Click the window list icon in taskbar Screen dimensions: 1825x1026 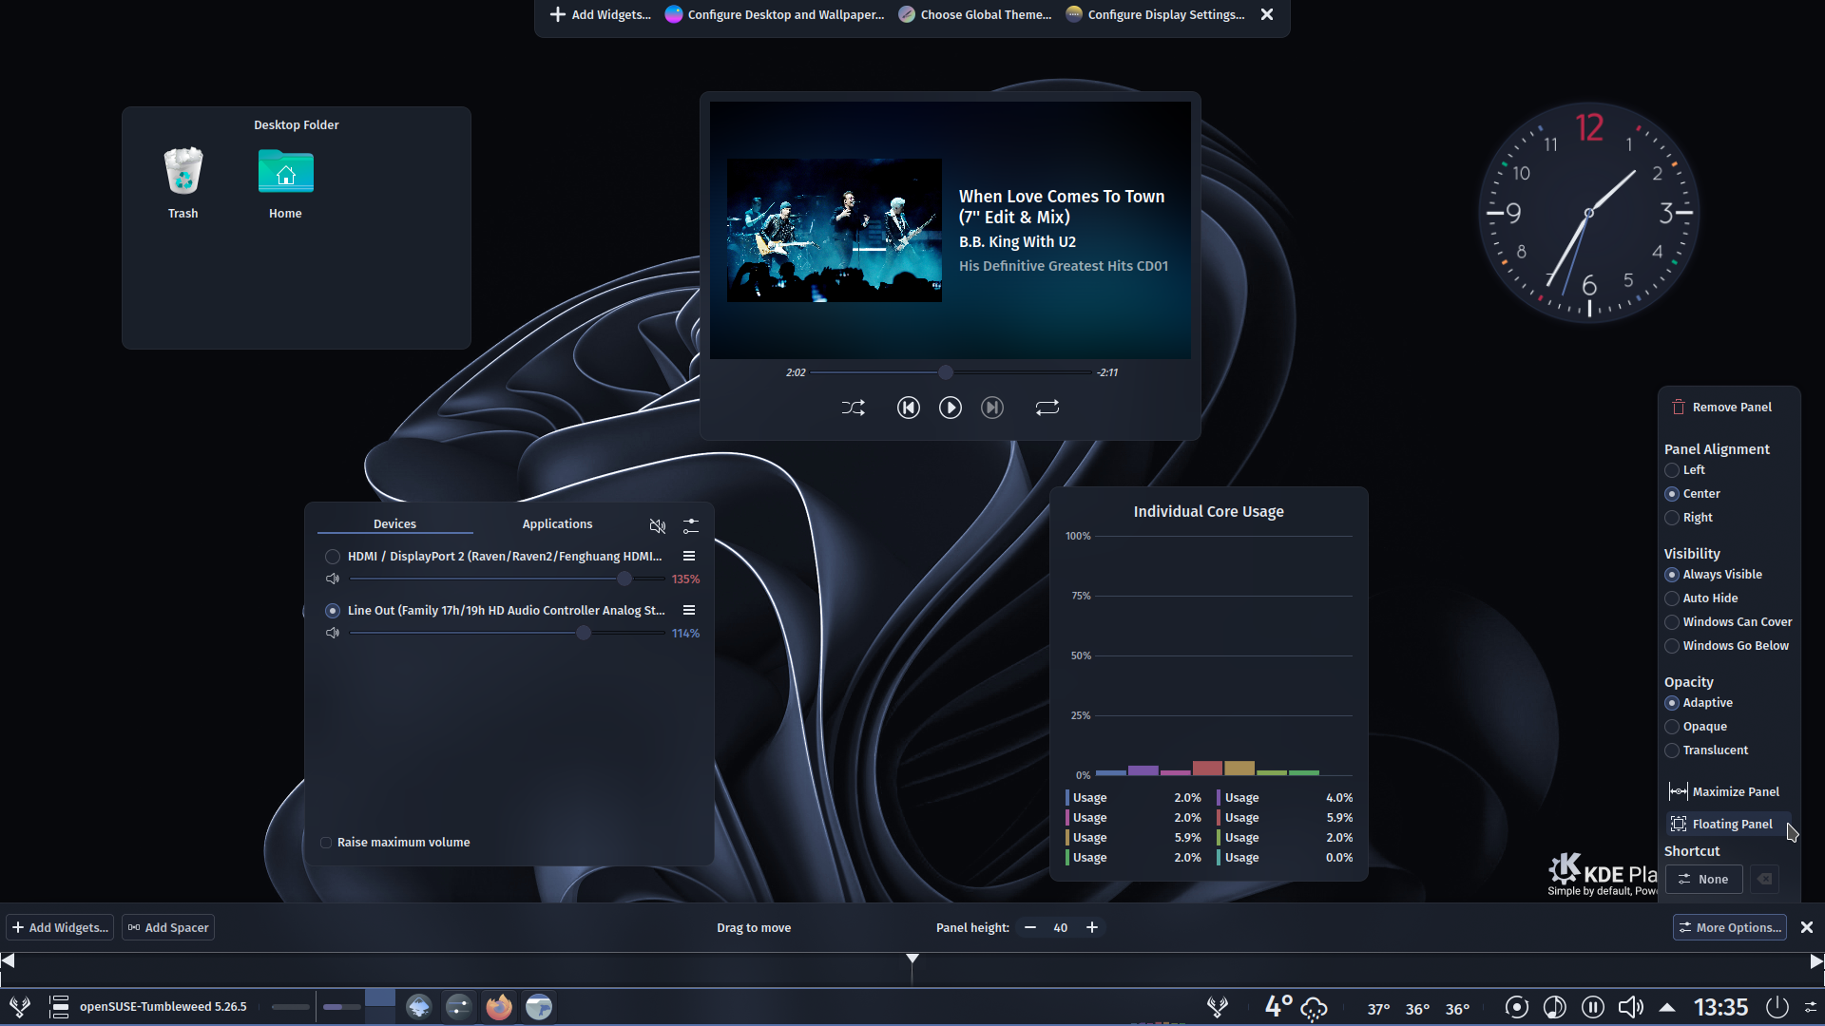(x=59, y=1006)
